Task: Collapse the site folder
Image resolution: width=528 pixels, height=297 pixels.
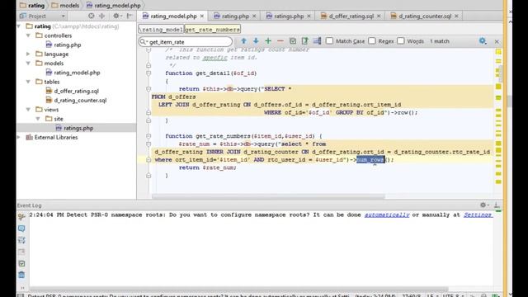Action: tap(38, 119)
